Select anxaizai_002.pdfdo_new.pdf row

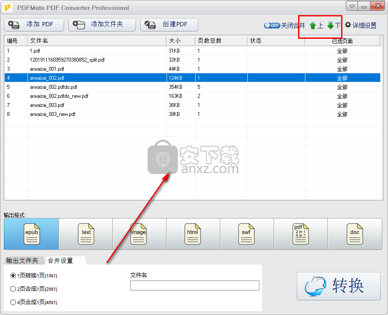click(x=192, y=96)
